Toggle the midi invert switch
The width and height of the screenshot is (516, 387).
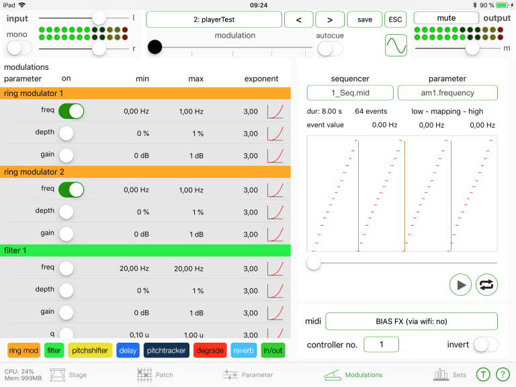click(x=486, y=345)
